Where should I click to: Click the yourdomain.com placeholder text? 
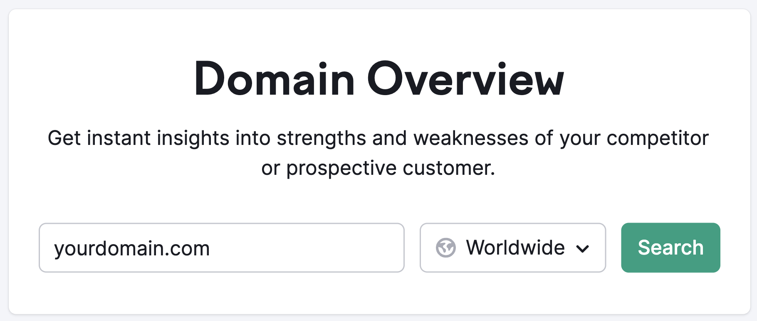[132, 249]
